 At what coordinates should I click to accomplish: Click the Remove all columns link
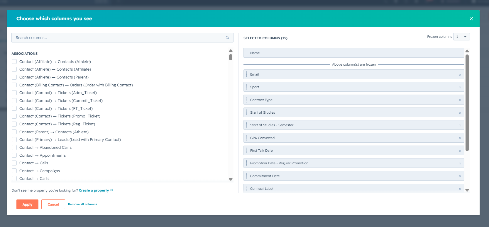82,204
